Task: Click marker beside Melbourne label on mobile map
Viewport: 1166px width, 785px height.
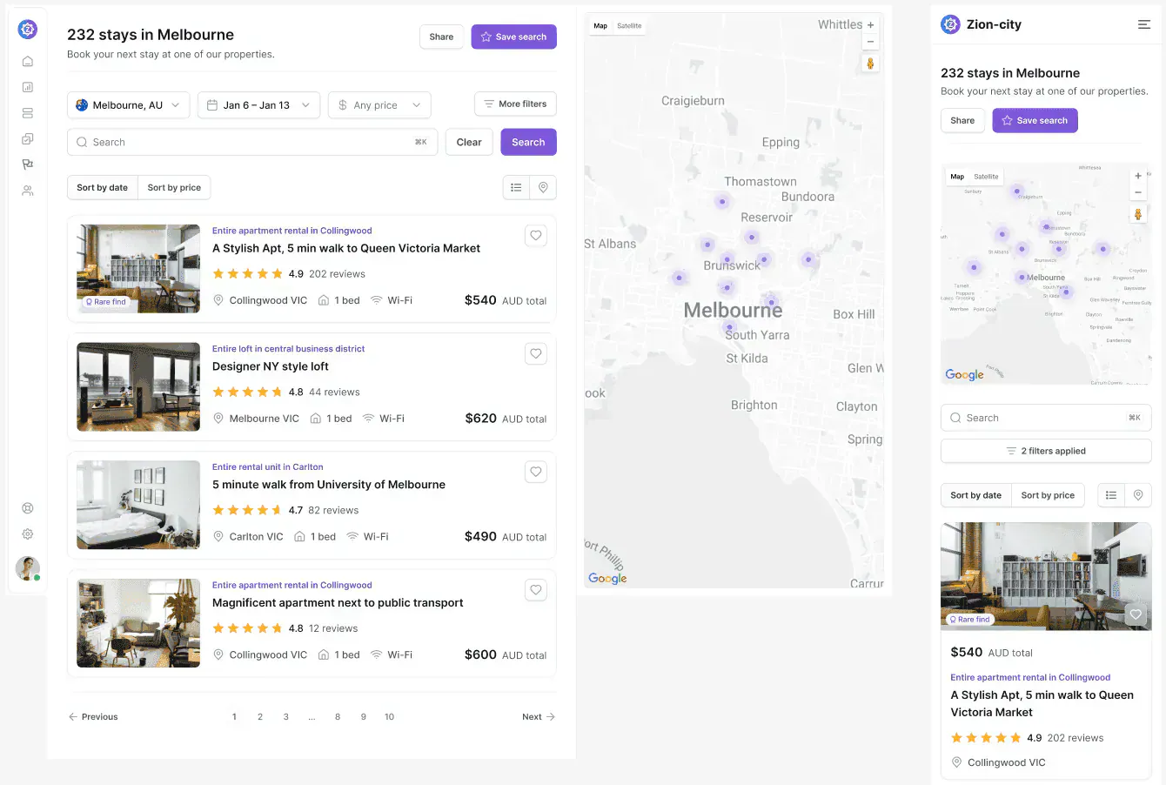Action: 1021,278
